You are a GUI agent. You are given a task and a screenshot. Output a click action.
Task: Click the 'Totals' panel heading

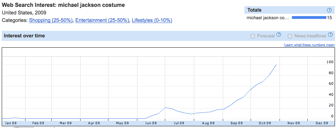(254, 10)
